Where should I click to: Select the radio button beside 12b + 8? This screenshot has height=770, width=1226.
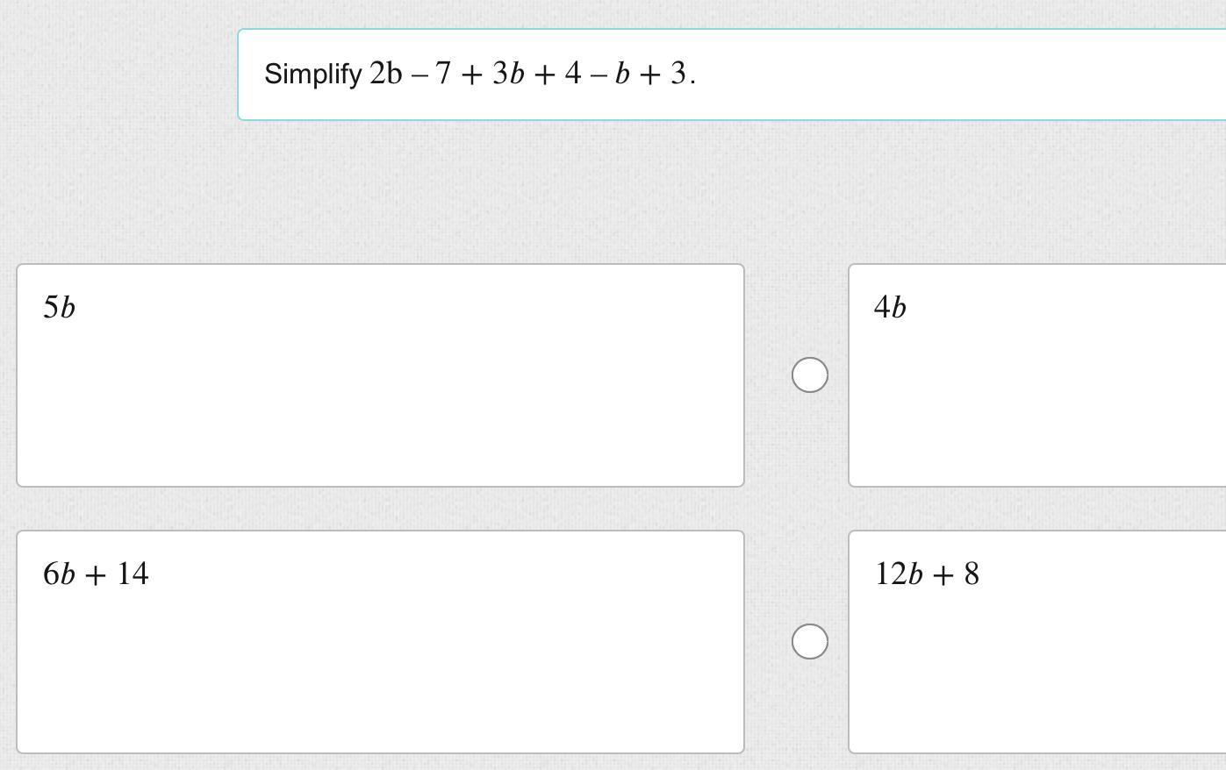point(809,642)
